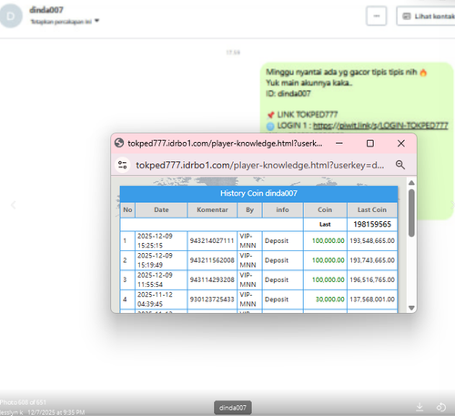The image size is (455, 416).
Task: Click the zoom magnifier icon in address bar
Action: pos(400,165)
